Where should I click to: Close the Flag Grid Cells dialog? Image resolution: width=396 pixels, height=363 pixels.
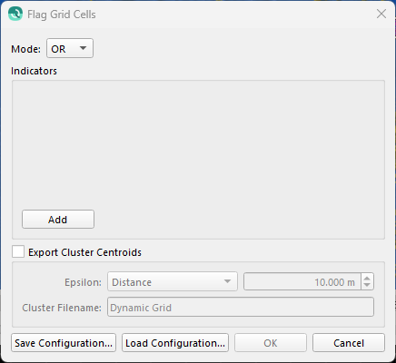381,14
